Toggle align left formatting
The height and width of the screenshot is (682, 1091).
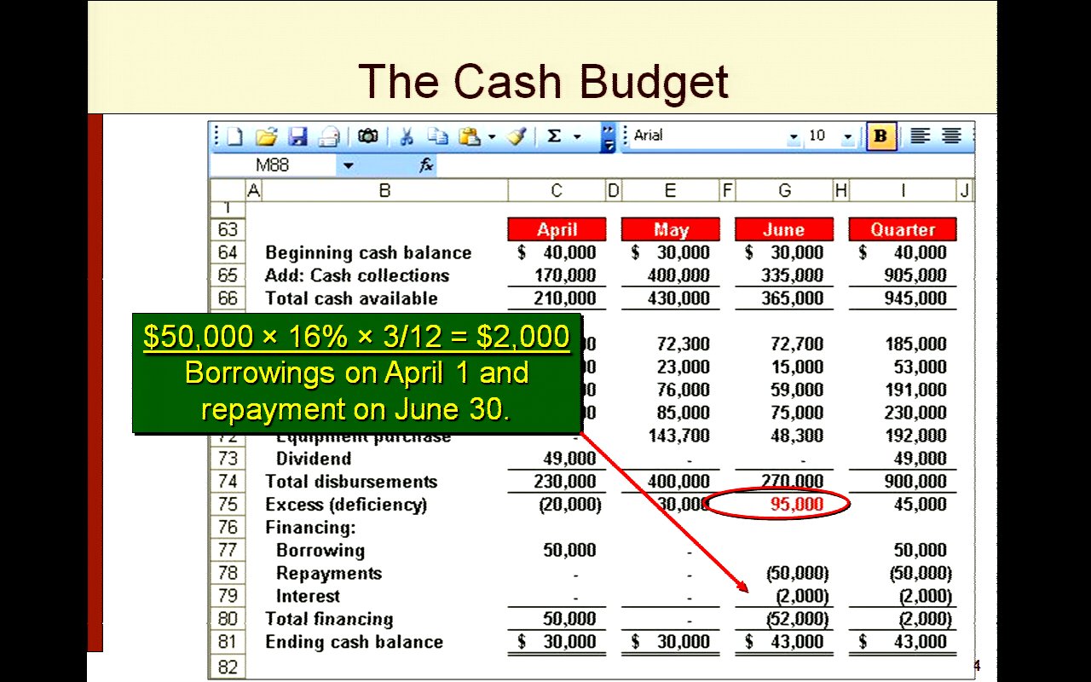(920, 136)
